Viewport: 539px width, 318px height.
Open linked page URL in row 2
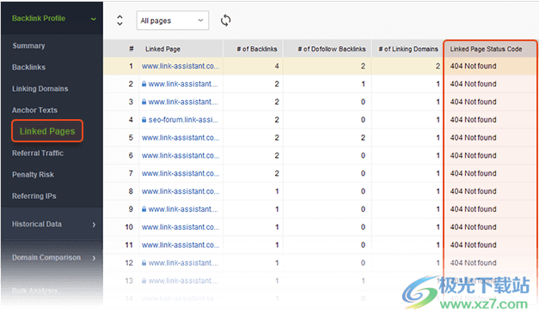click(x=183, y=84)
